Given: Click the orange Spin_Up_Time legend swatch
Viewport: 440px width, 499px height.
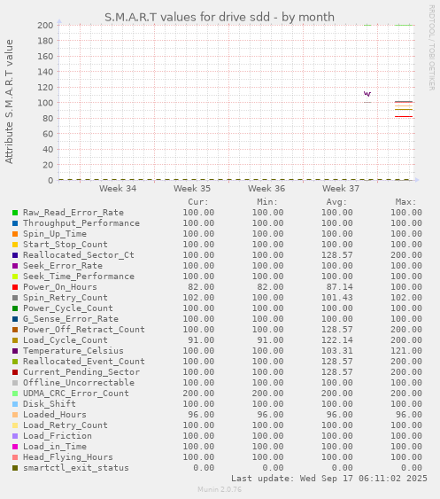Looking at the screenshot, I should point(15,234).
